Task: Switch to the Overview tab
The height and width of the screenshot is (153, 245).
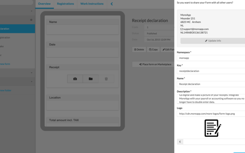Action: tap(44, 4)
